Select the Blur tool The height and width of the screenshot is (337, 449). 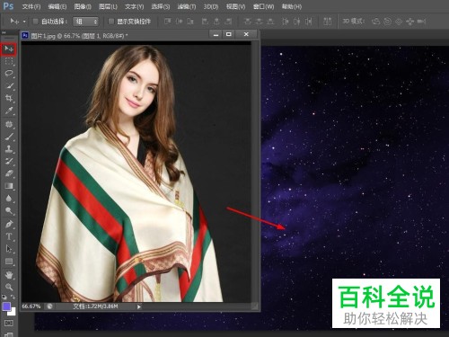coord(9,199)
